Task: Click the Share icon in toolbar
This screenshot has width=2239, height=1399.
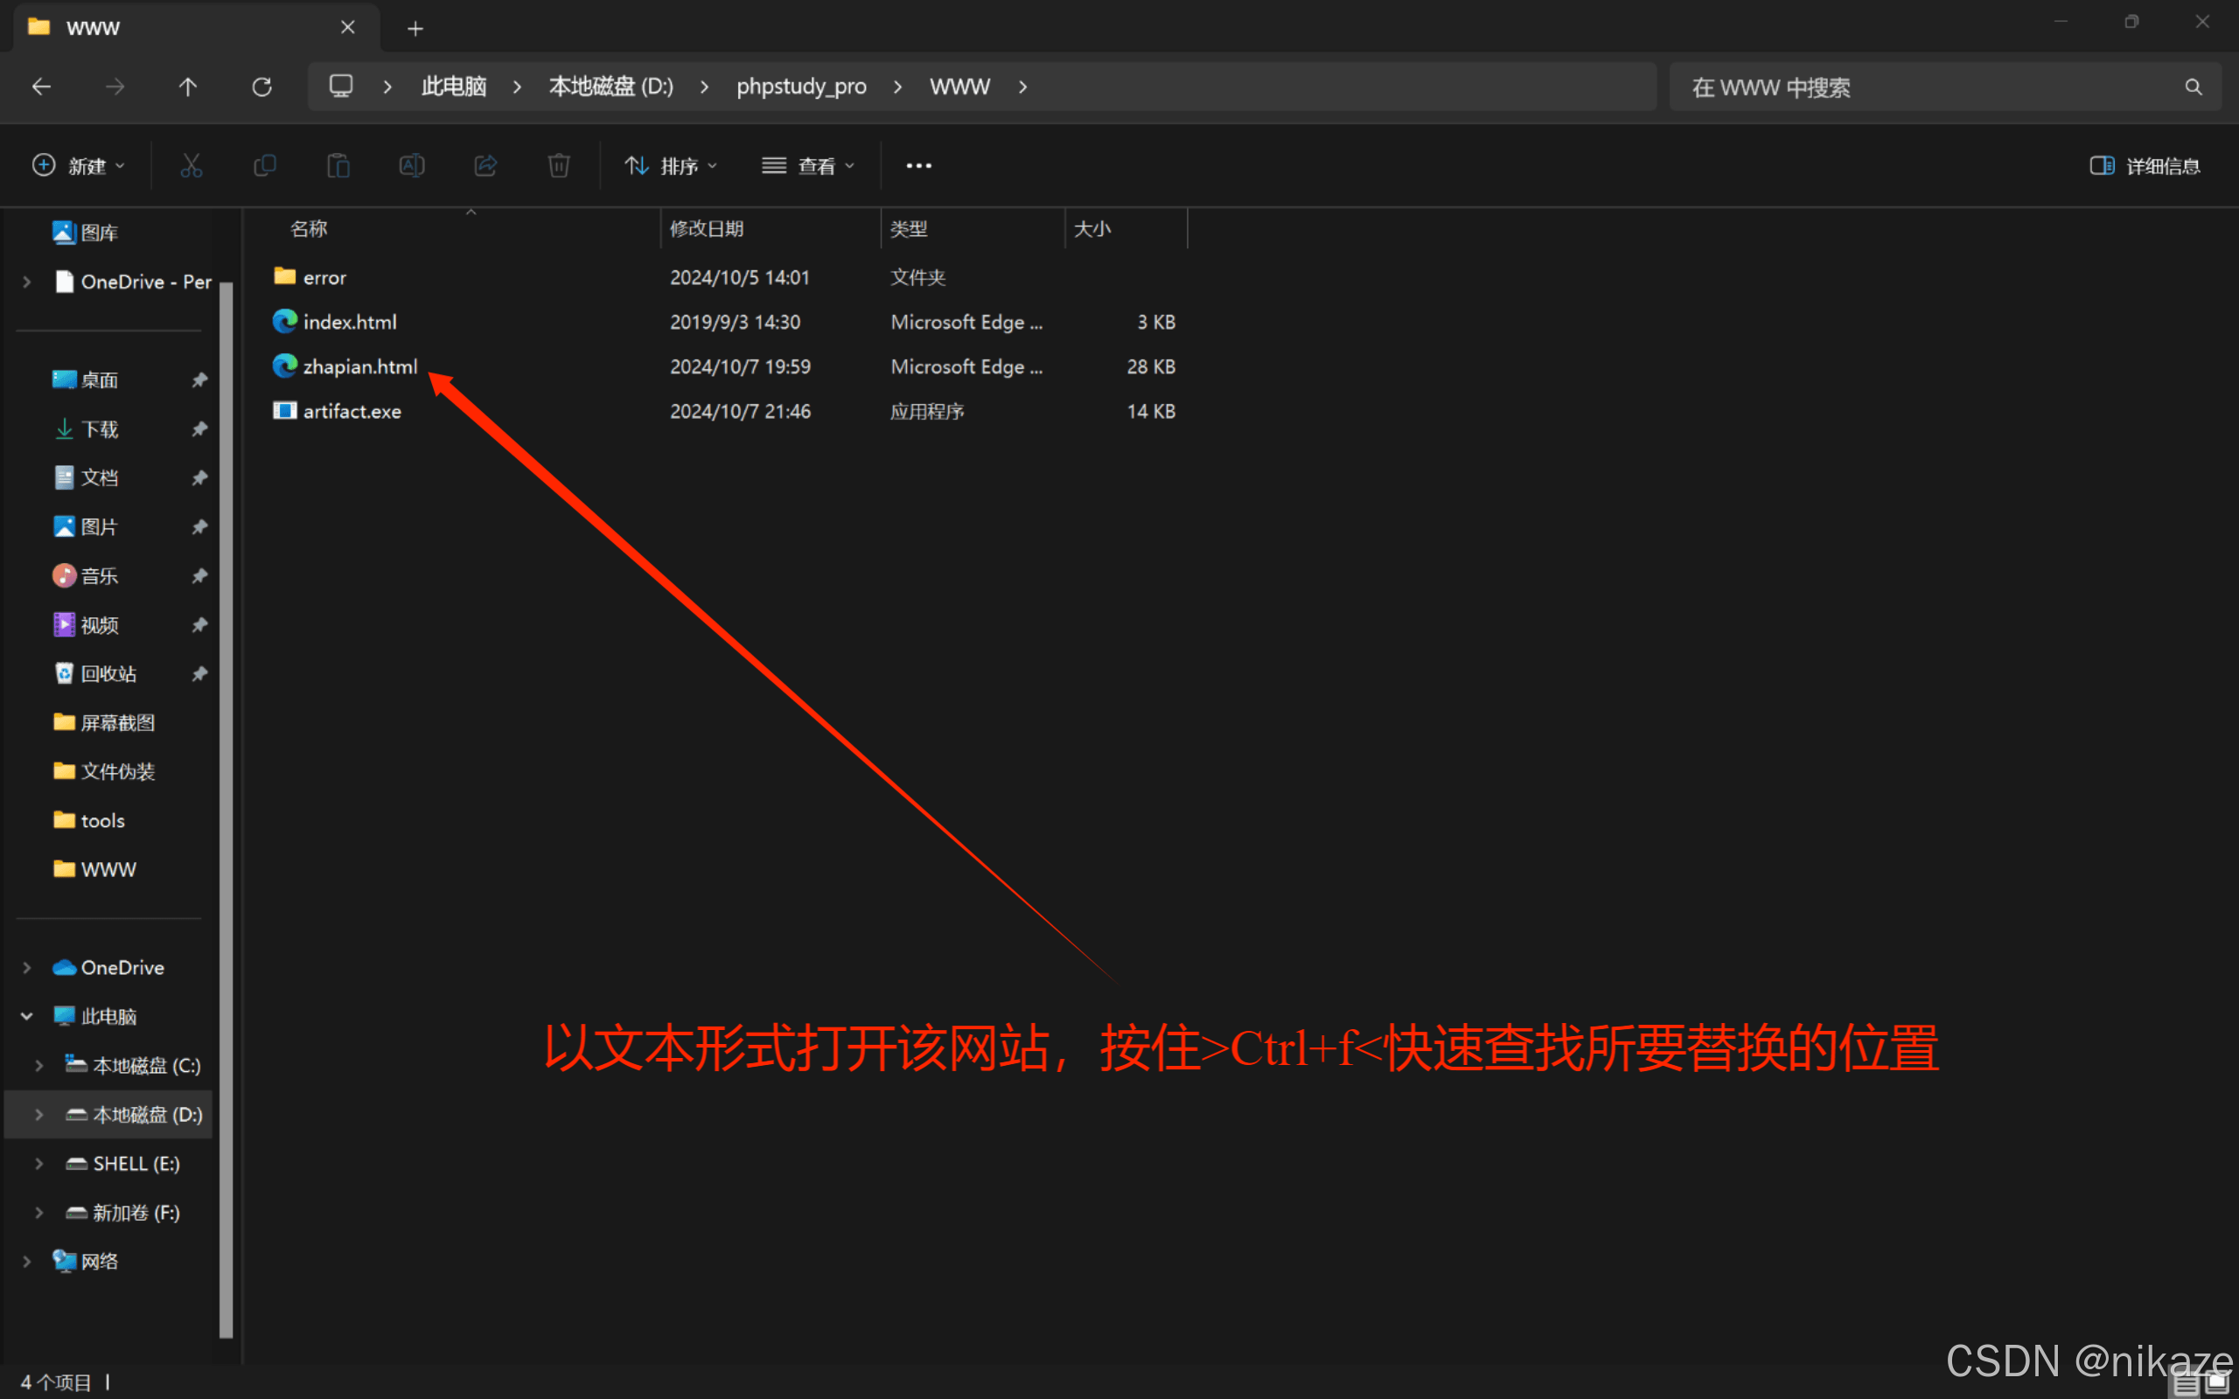Action: pyautogui.click(x=485, y=165)
